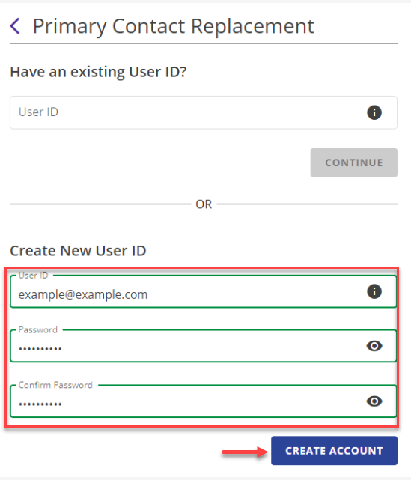This screenshot has height=480, width=411.
Task: Click the 'Create New User ID' heading
Action: [78, 251]
